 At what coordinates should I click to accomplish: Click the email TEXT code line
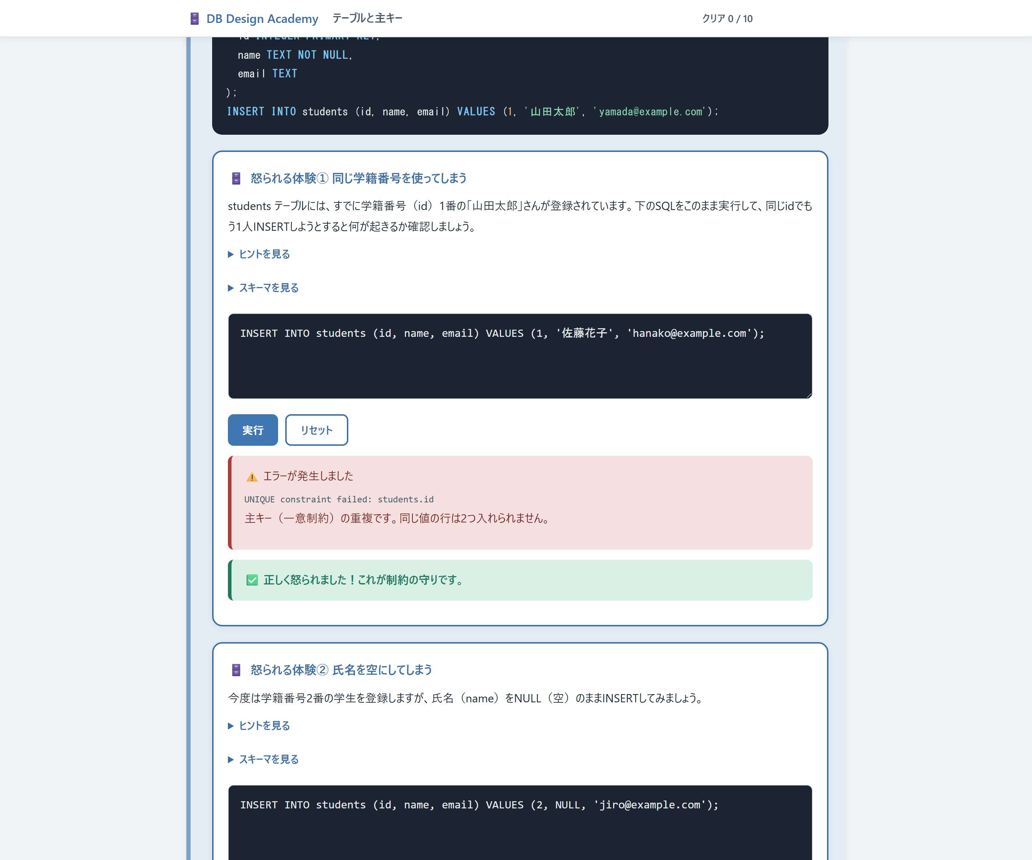pyautogui.click(x=267, y=74)
